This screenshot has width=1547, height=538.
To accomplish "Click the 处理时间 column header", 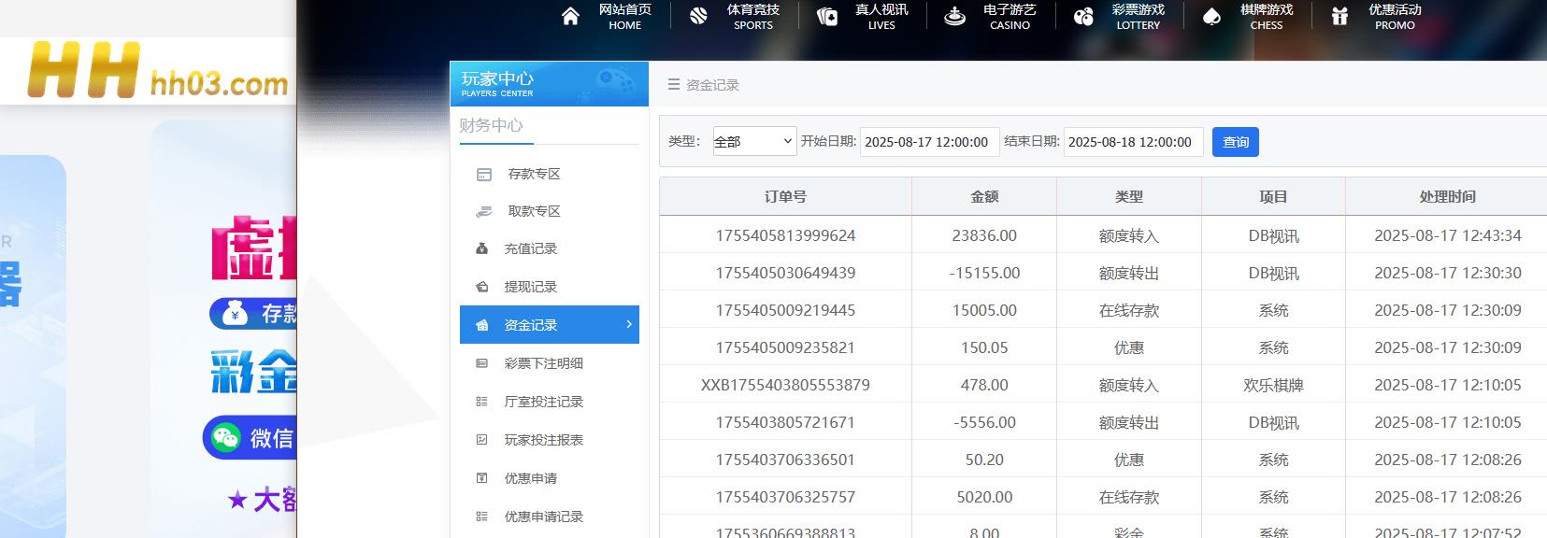I will (1446, 197).
